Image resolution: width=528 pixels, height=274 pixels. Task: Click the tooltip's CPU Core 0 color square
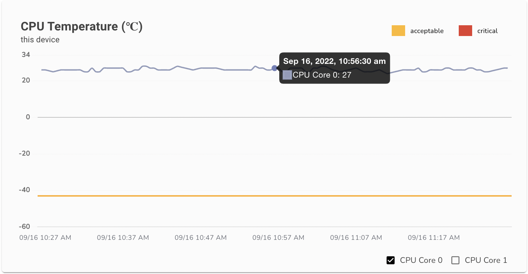click(x=287, y=75)
